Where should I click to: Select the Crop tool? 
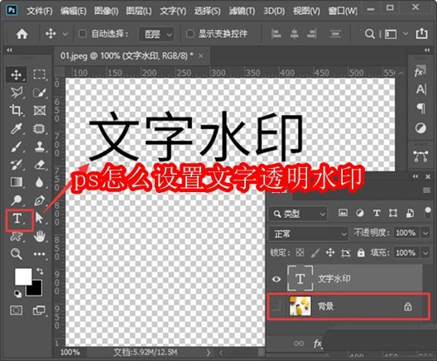tap(17, 110)
